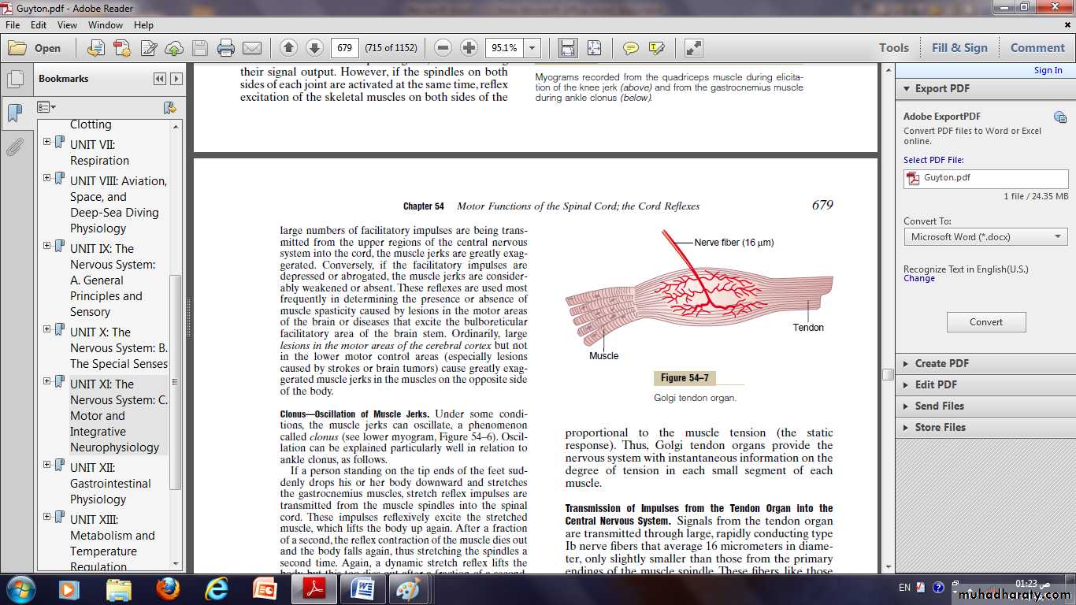The image size is (1076, 605).
Task: Switch to the Comment pane tab
Action: pyautogui.click(x=1037, y=48)
